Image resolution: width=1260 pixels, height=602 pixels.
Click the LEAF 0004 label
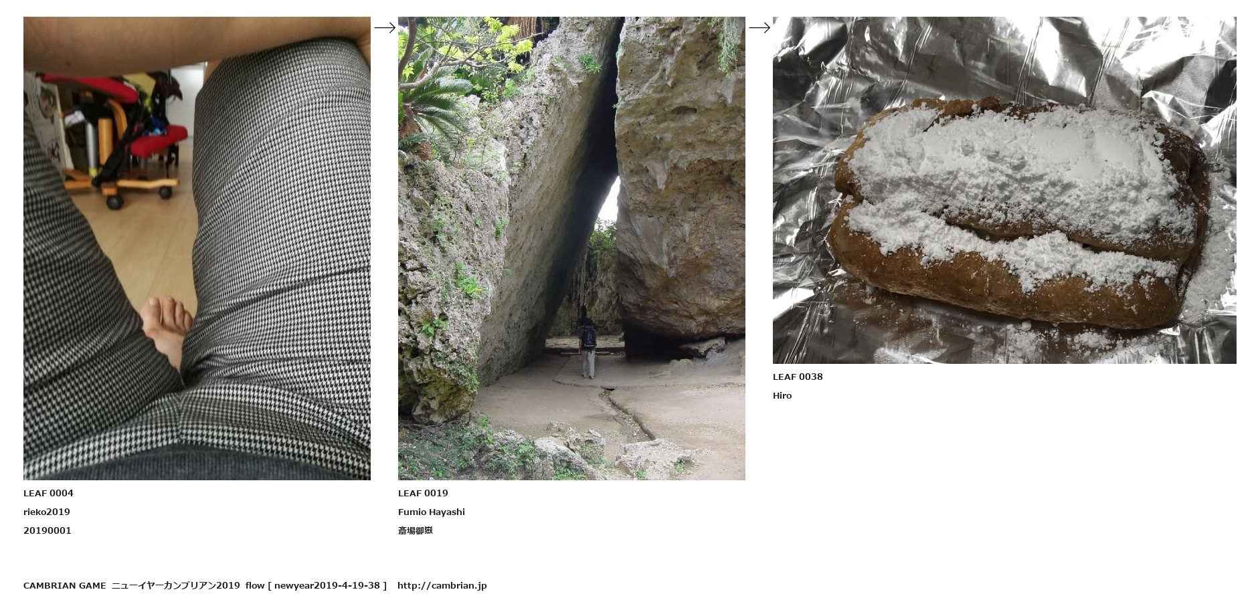(x=48, y=493)
